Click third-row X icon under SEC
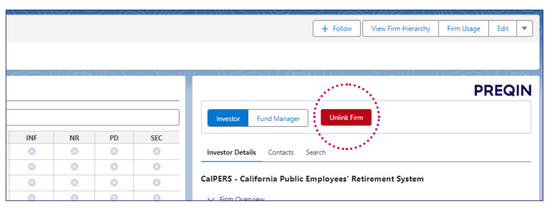 coord(156,182)
